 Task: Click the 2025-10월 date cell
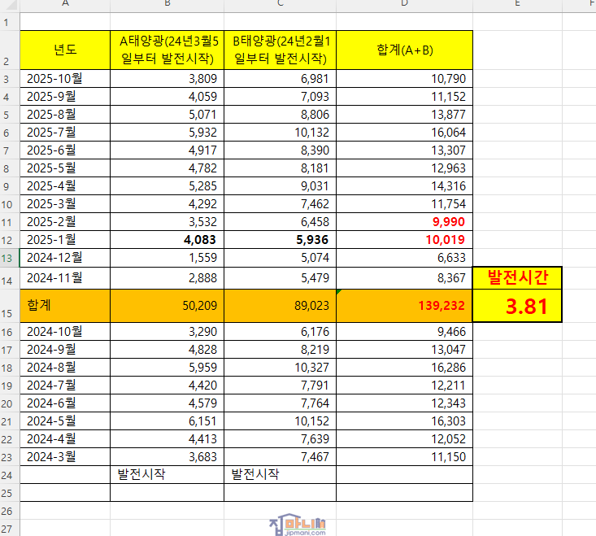click(65, 79)
